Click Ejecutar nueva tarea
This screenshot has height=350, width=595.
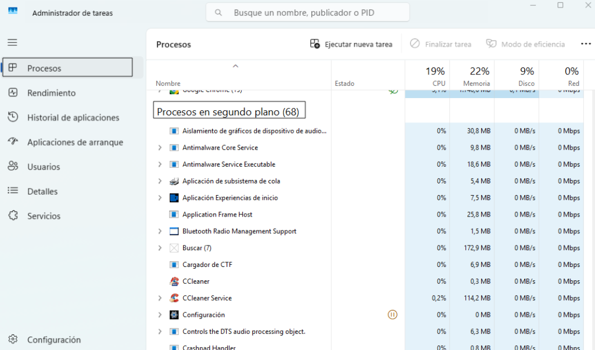pyautogui.click(x=351, y=44)
